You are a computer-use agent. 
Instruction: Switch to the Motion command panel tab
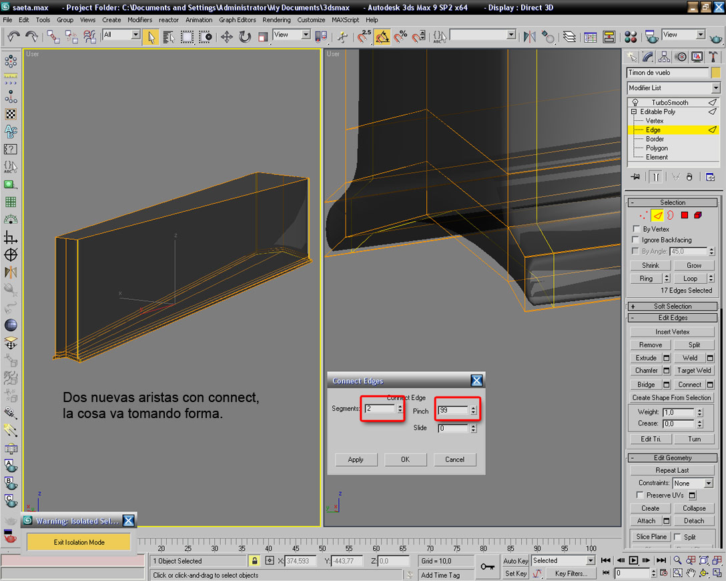click(x=681, y=57)
